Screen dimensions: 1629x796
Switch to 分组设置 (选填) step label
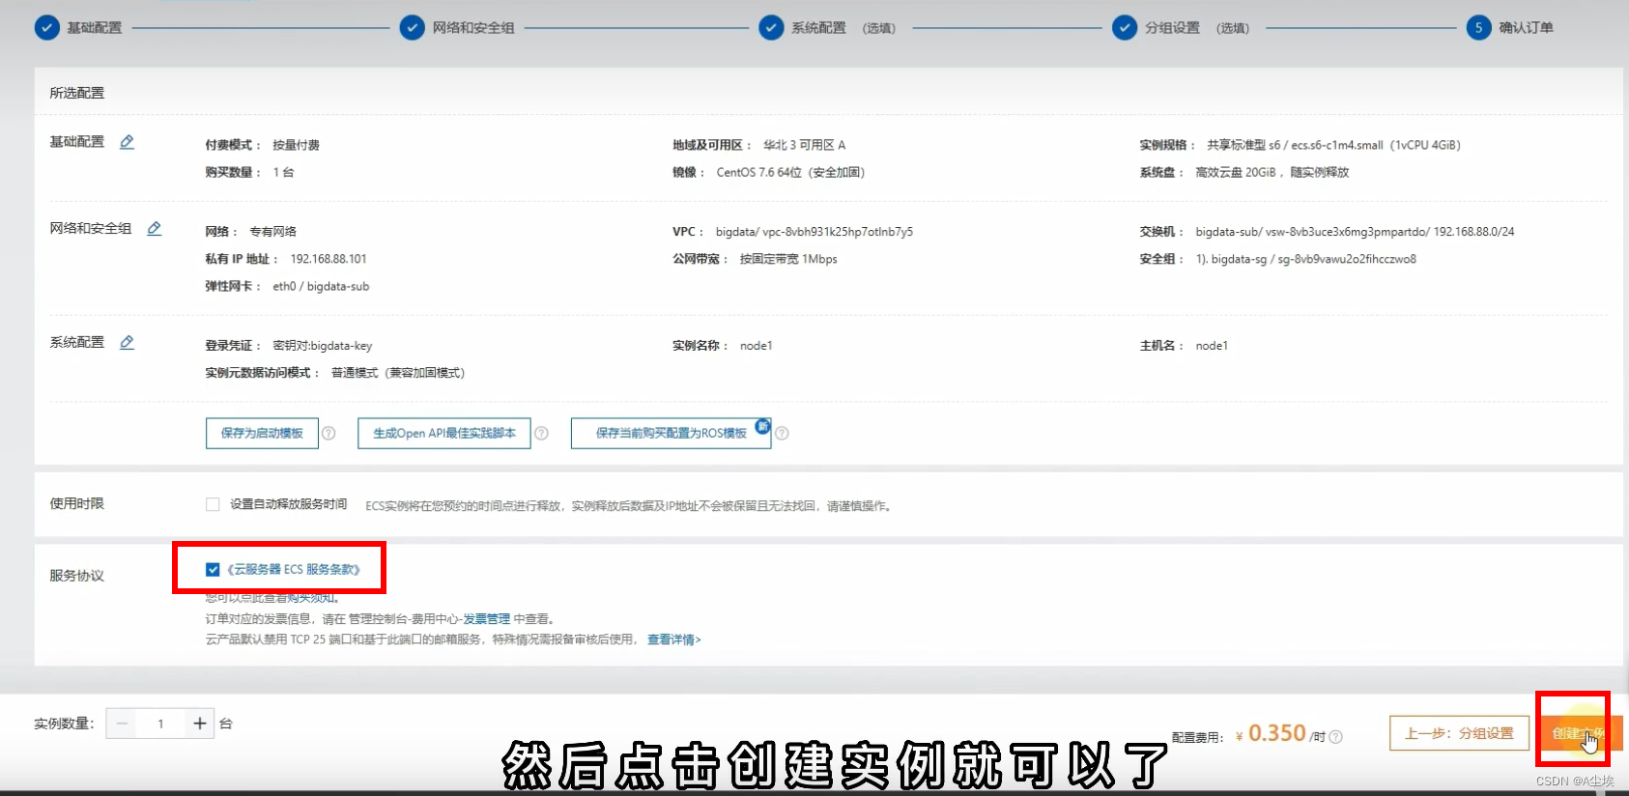[1197, 28]
